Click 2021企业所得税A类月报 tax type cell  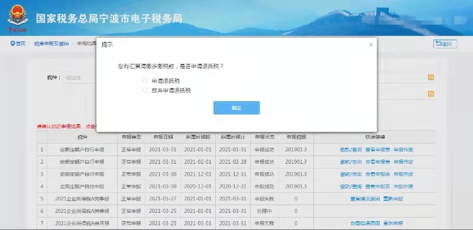82,223
